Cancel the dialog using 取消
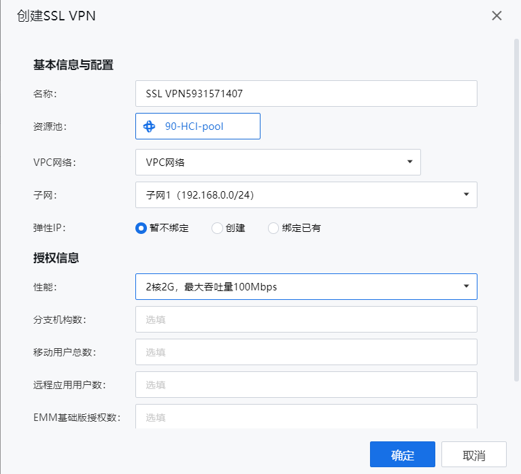The width and height of the screenshot is (521, 474). [x=474, y=454]
